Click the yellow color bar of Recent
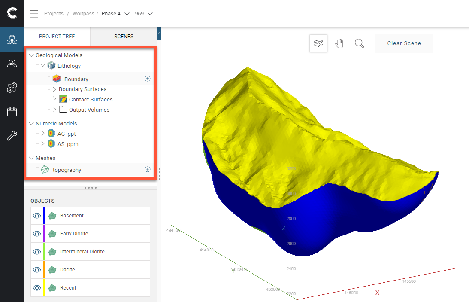The width and height of the screenshot is (469, 302). coord(44,288)
